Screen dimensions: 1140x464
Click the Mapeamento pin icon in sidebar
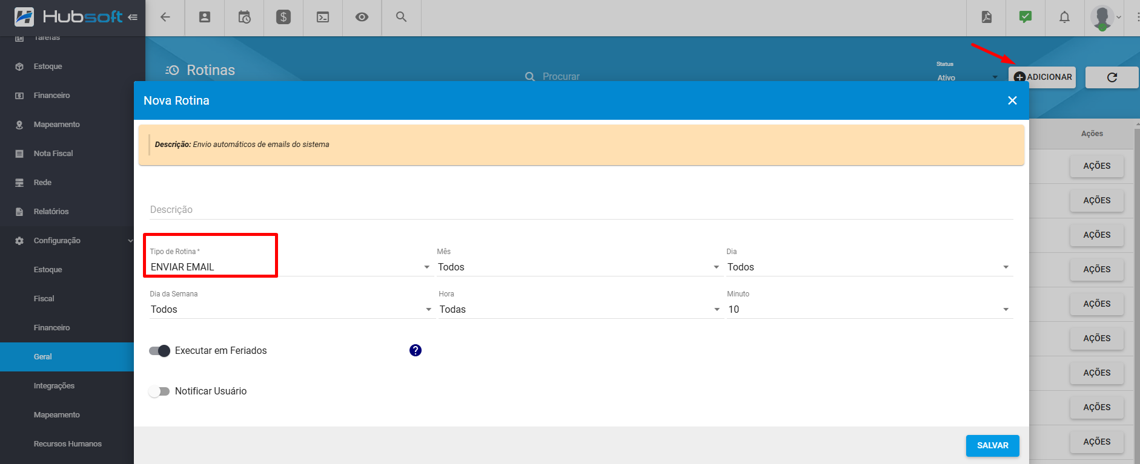pos(19,125)
